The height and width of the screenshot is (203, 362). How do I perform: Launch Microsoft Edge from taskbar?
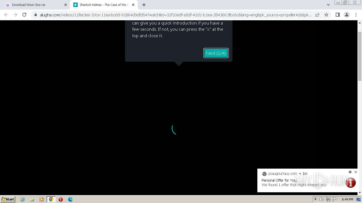(x=70, y=199)
